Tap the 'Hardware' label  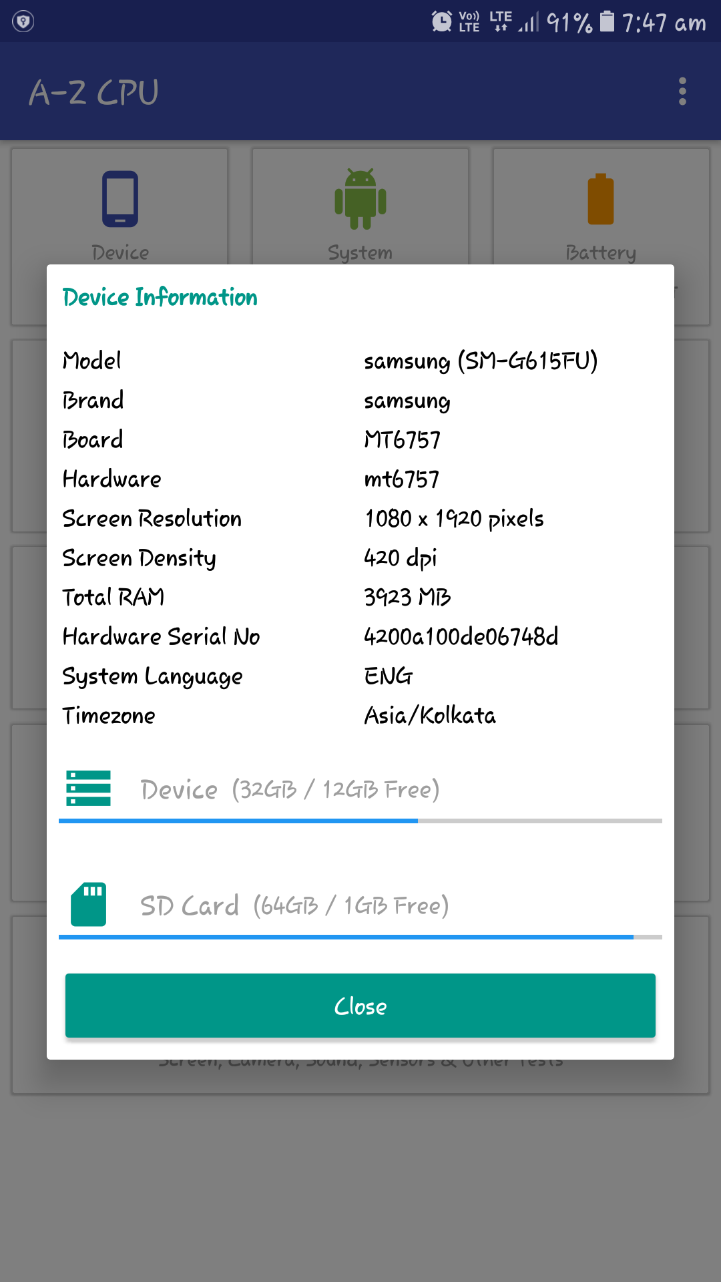click(x=112, y=479)
